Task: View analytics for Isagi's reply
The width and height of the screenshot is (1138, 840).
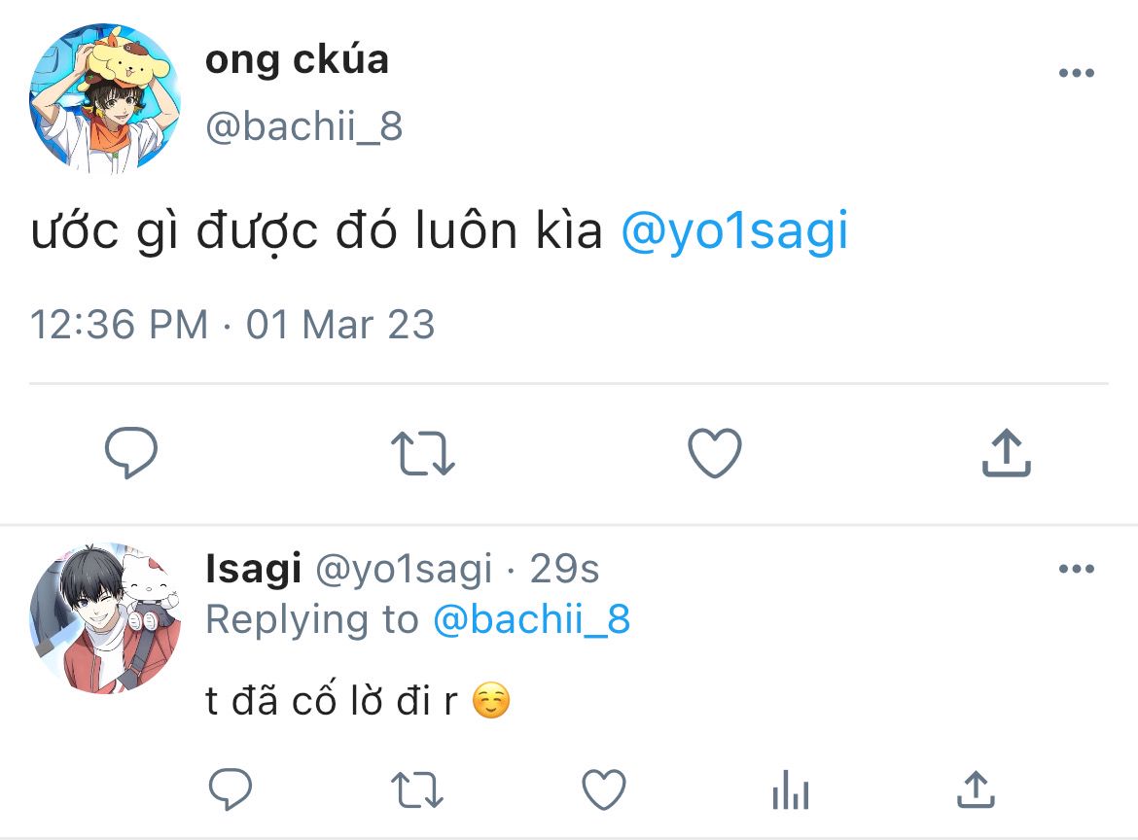Action: click(790, 790)
